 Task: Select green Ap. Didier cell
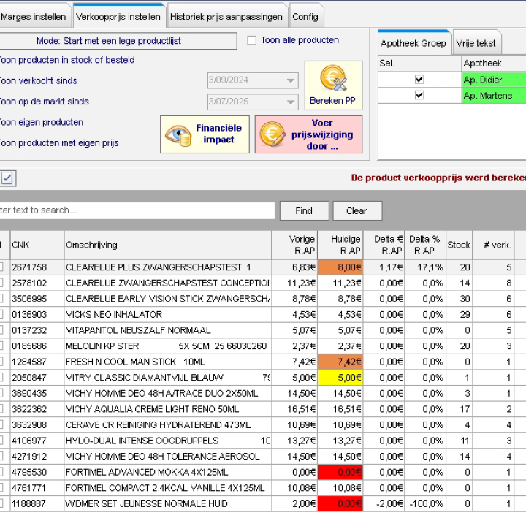coord(494,80)
